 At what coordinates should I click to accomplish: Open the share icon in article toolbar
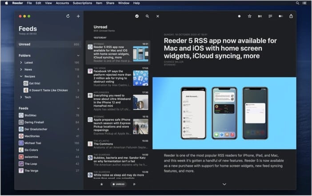coord(291,16)
